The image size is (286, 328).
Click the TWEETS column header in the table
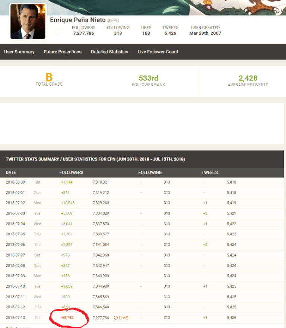coord(210,172)
